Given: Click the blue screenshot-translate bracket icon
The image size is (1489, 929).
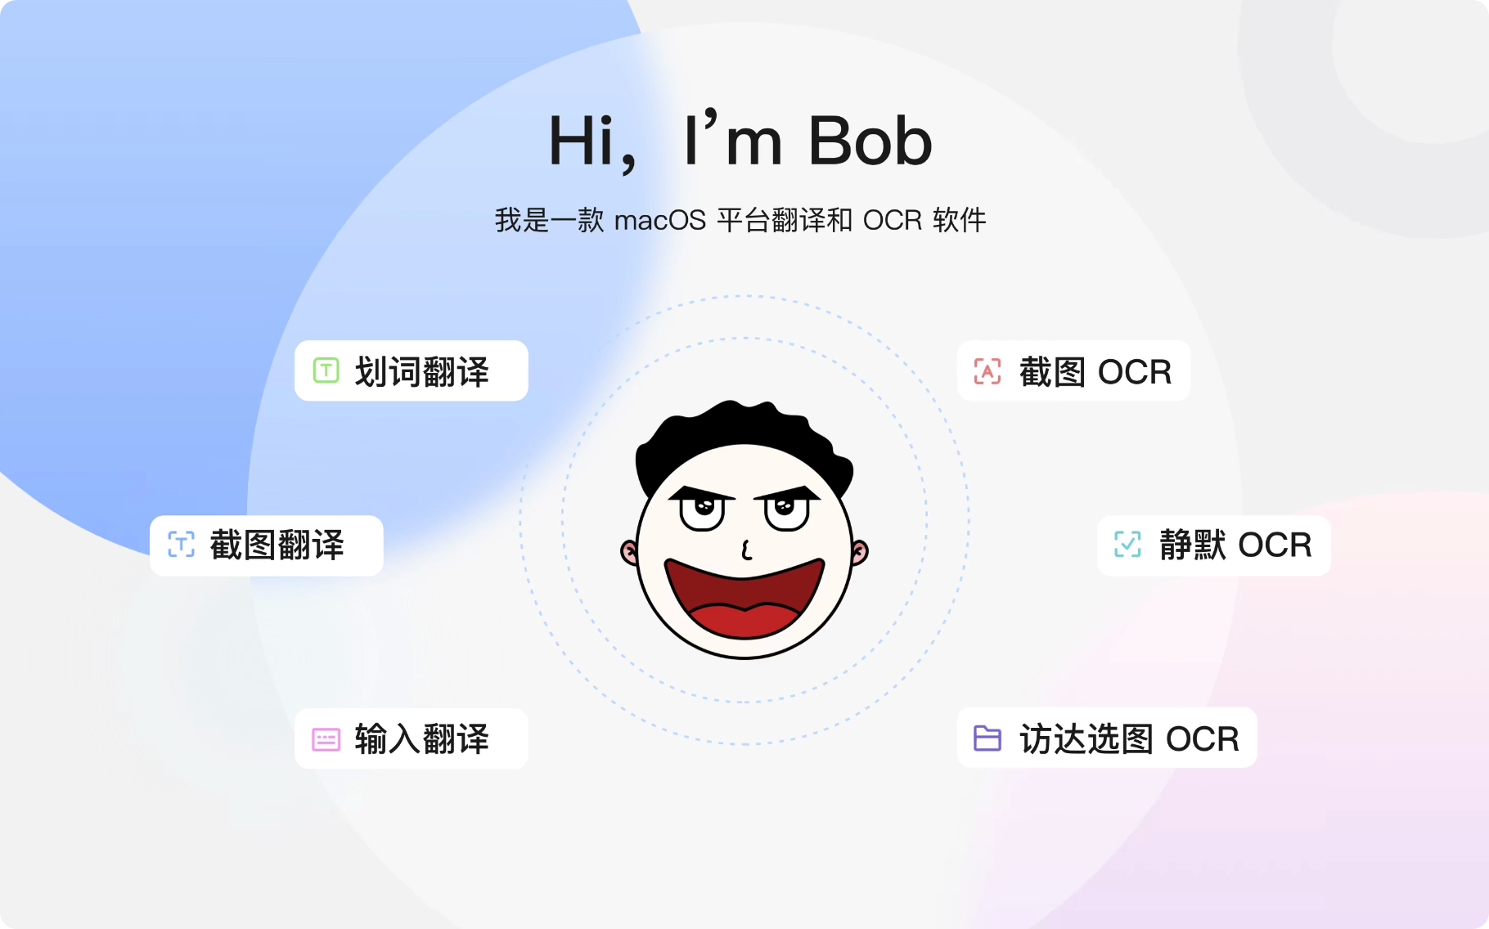Looking at the screenshot, I should [181, 544].
